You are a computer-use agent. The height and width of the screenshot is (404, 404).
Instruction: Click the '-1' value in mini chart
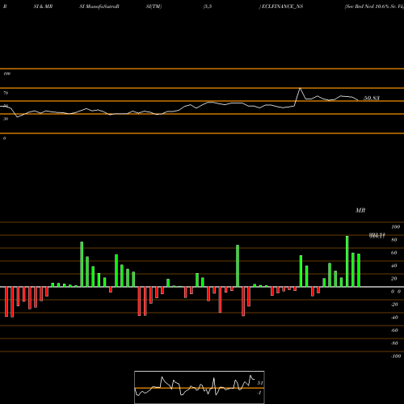(x=259, y=393)
